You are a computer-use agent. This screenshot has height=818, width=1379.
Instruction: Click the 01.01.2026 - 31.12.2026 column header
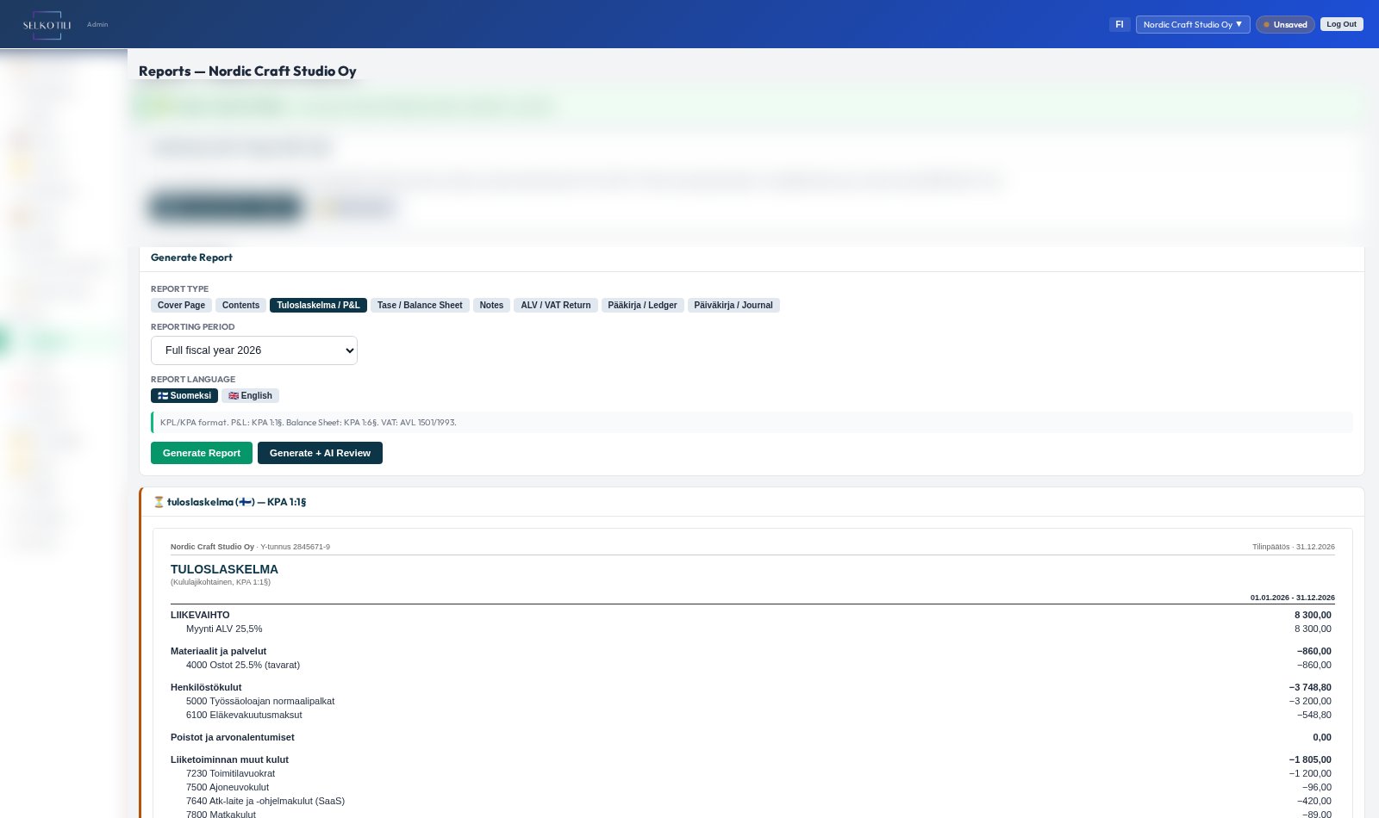[1292, 598]
